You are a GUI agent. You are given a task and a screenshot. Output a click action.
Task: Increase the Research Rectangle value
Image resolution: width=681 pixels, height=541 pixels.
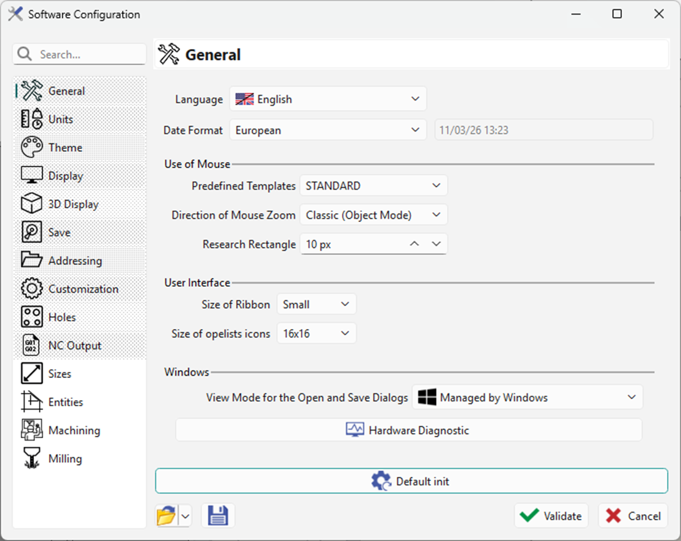[414, 244]
